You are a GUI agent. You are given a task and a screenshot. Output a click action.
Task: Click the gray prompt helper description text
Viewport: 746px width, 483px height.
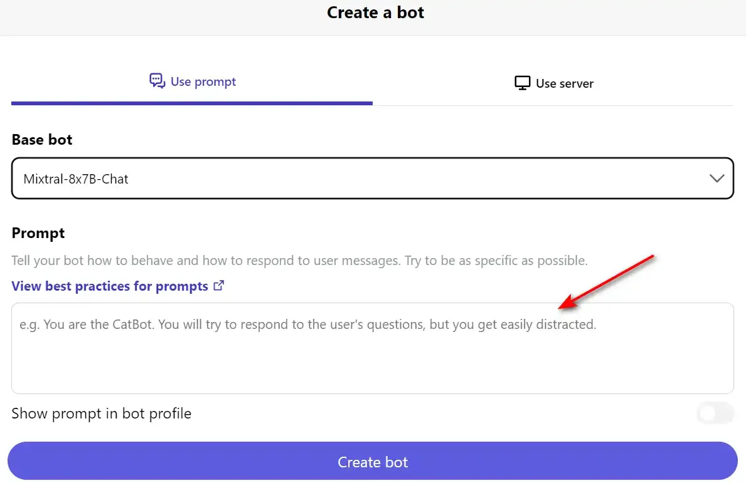pos(300,260)
